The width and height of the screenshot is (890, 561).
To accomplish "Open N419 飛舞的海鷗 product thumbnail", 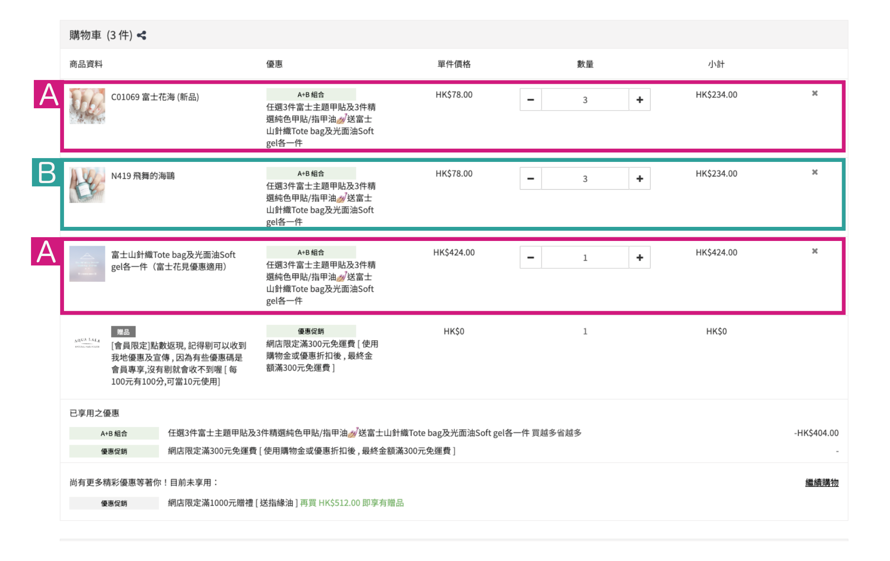I will [x=87, y=185].
